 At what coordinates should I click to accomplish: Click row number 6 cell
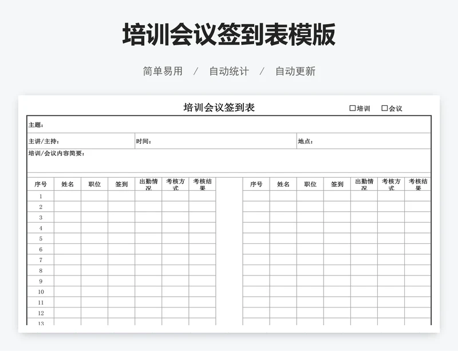point(41,249)
